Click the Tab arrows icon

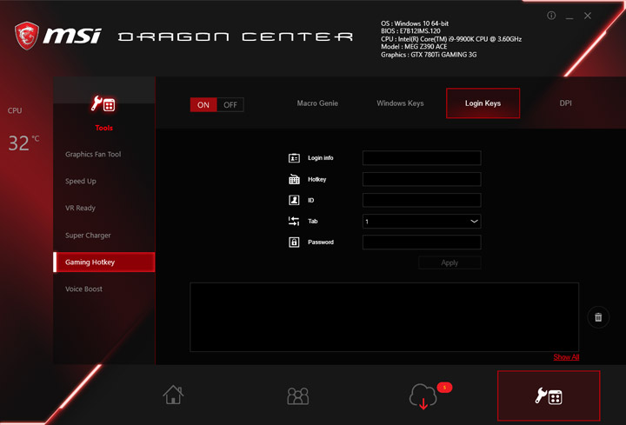coord(294,221)
